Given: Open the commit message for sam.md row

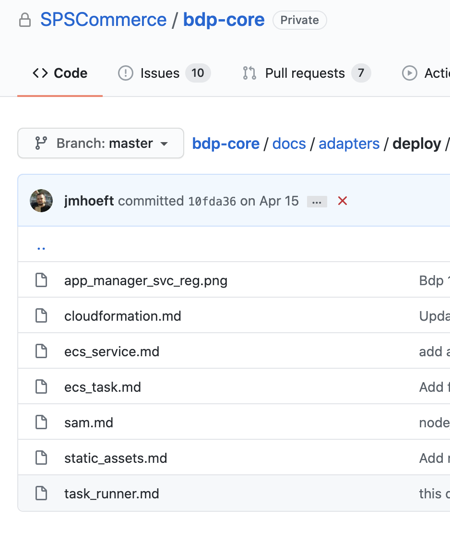Looking at the screenshot, I should click(435, 422).
